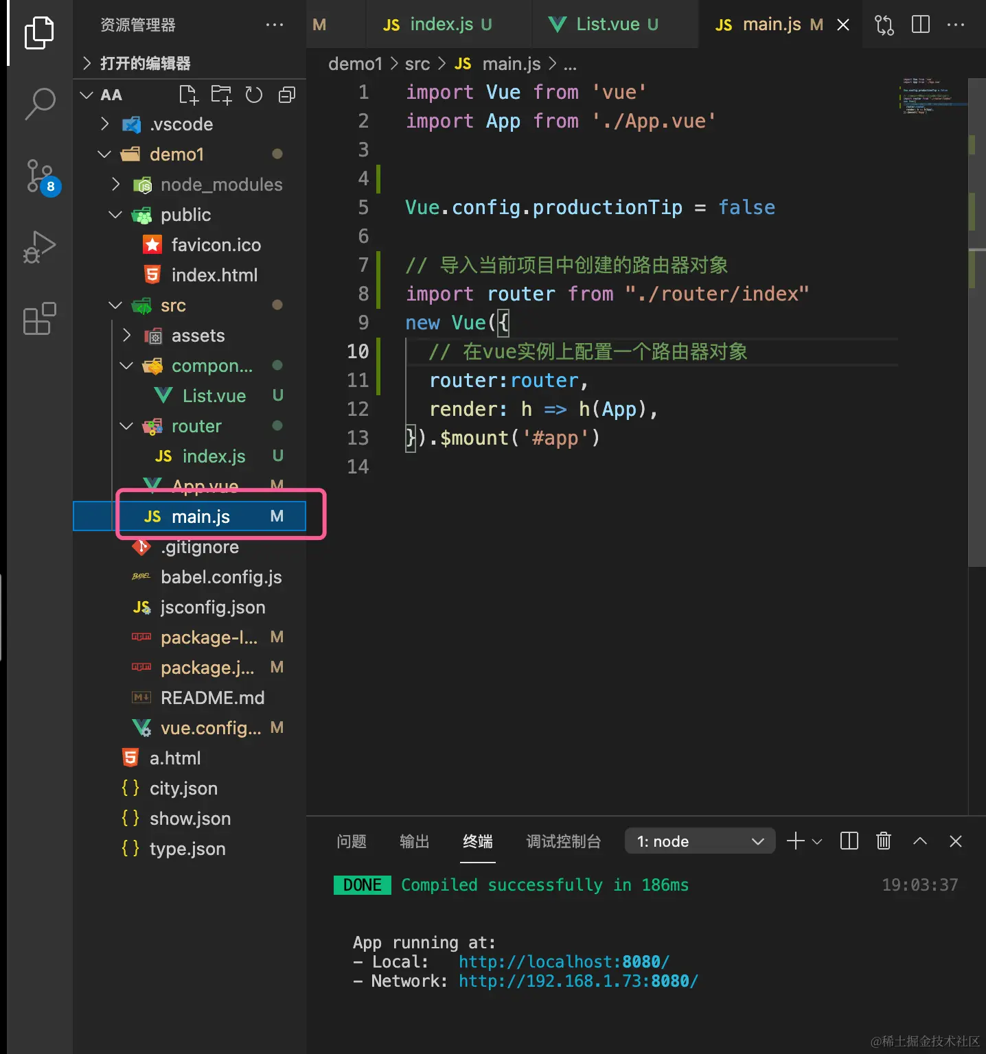
Task: Open the Extensions view
Action: coord(39,319)
